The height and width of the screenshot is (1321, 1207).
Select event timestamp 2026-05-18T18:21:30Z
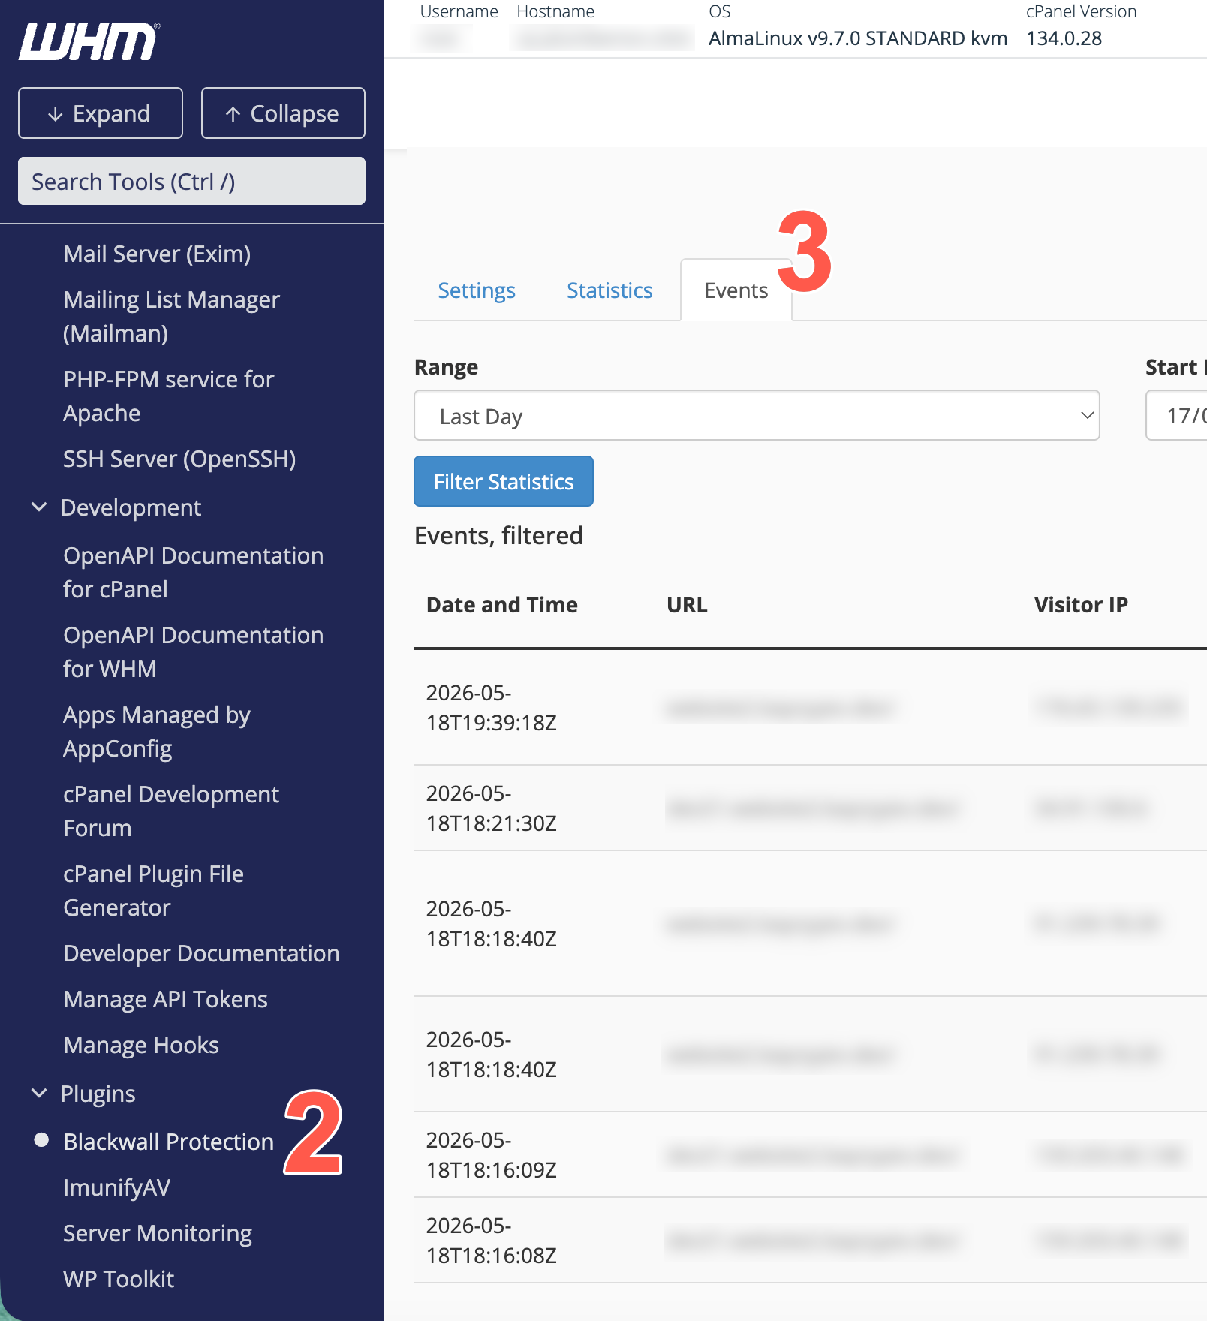click(x=492, y=808)
